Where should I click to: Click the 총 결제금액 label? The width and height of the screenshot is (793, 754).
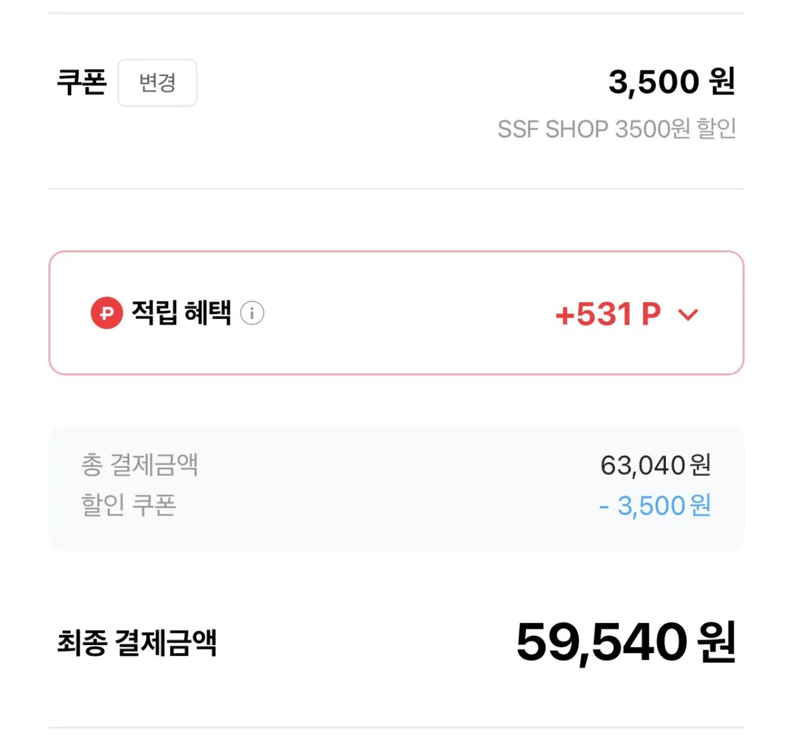point(138,465)
